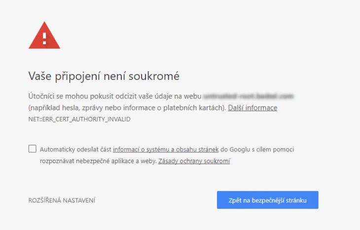Click the word 'soukromé' in the heading
Screen dimensions: 360x230
[154, 77]
